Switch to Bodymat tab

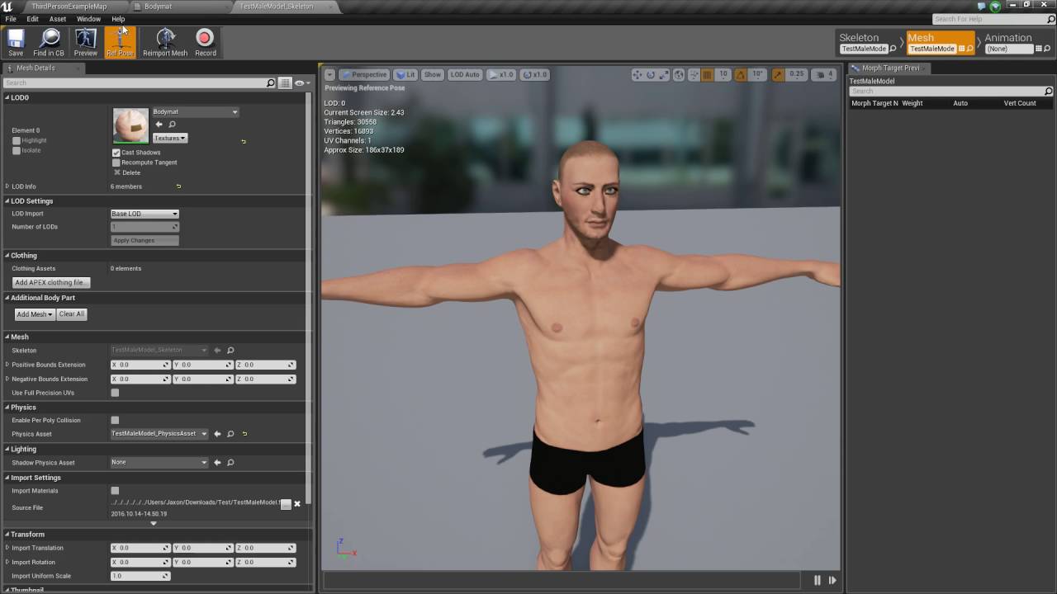coord(158,7)
